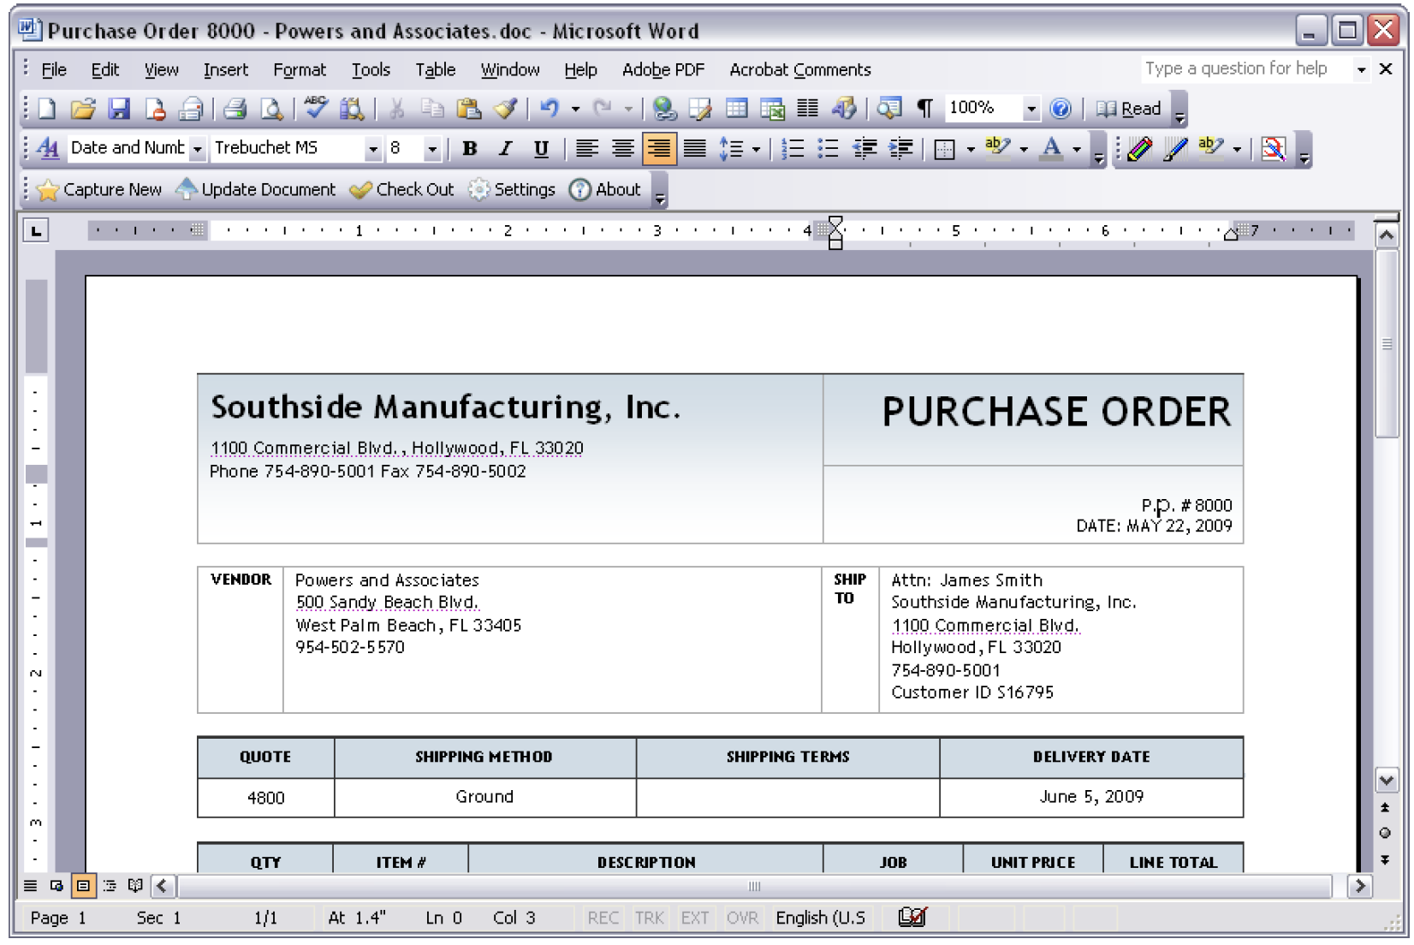Image resolution: width=1414 pixels, height=945 pixels.
Task: Click the Format Painter brush icon
Action: 505,109
